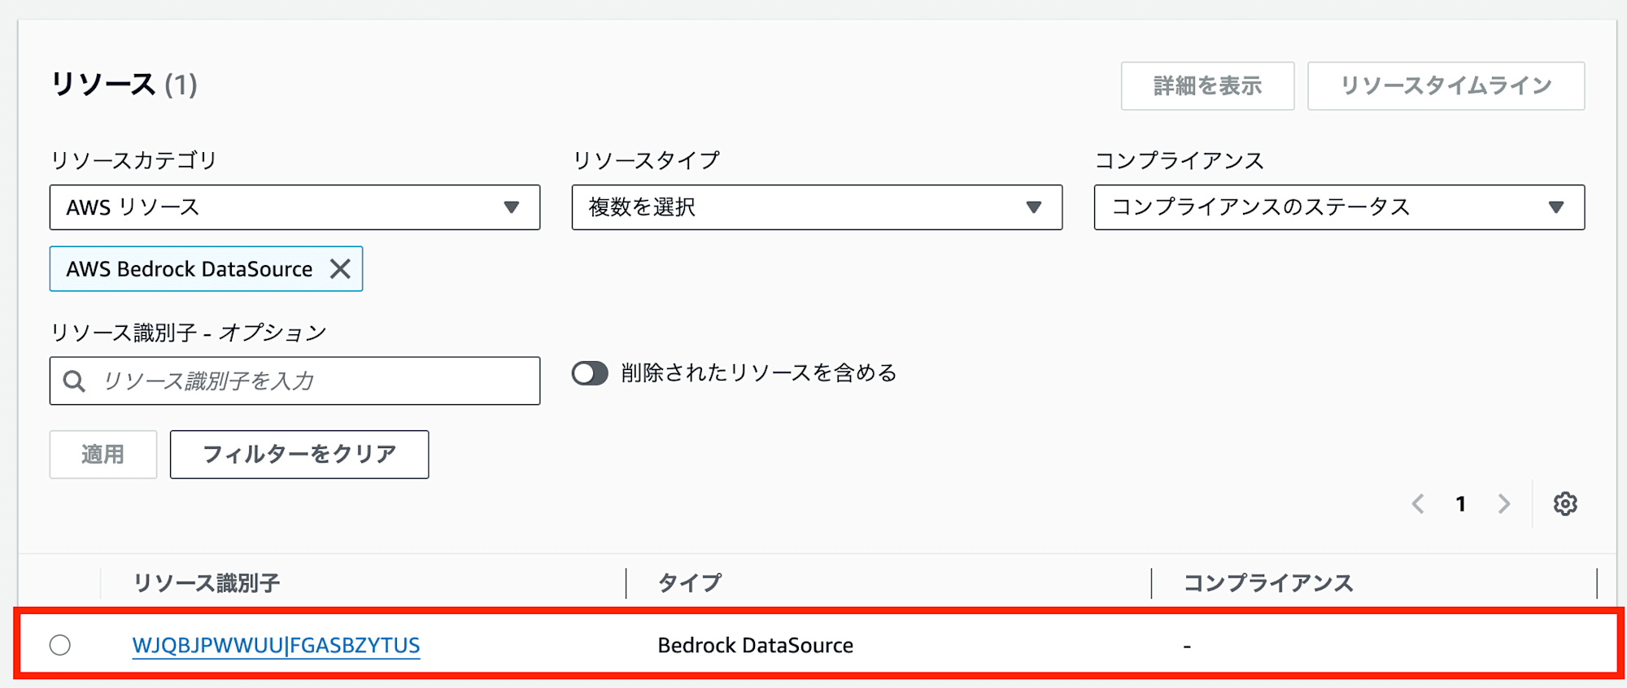
Task: Go to the previous page with the left chevron
Action: point(1418,504)
